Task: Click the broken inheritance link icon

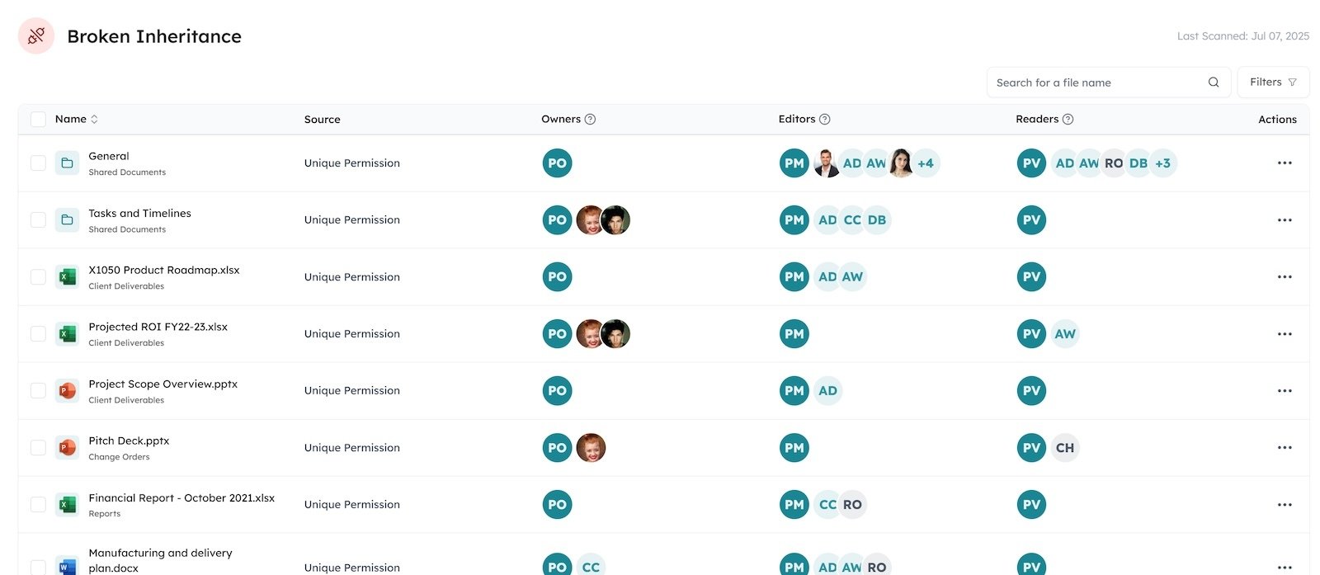Action: pos(36,36)
